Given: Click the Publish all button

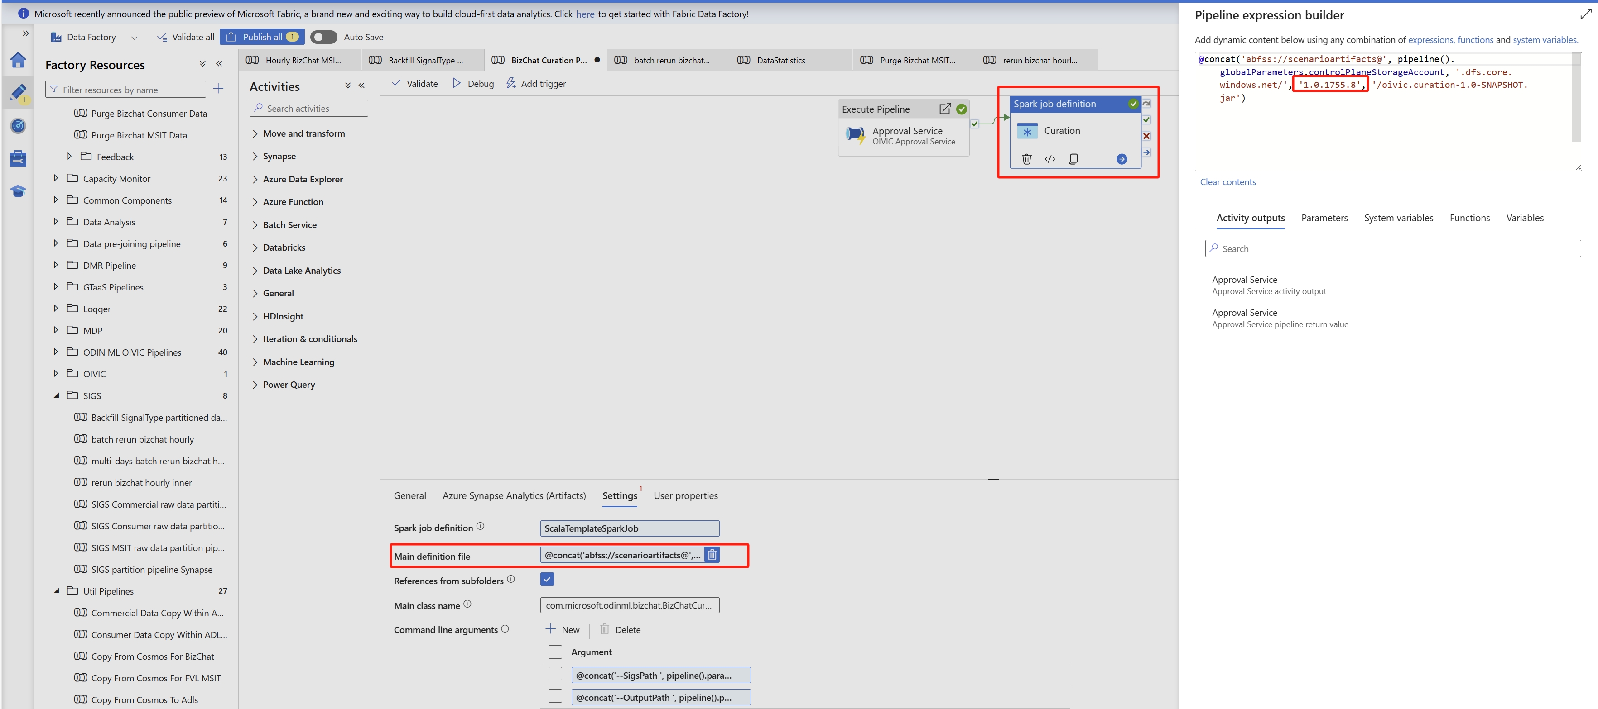Looking at the screenshot, I should pyautogui.click(x=262, y=37).
